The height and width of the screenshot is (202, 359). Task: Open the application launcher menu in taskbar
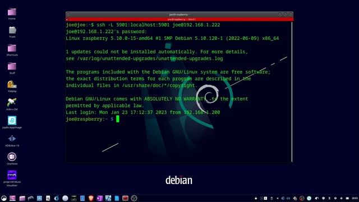[4, 198]
